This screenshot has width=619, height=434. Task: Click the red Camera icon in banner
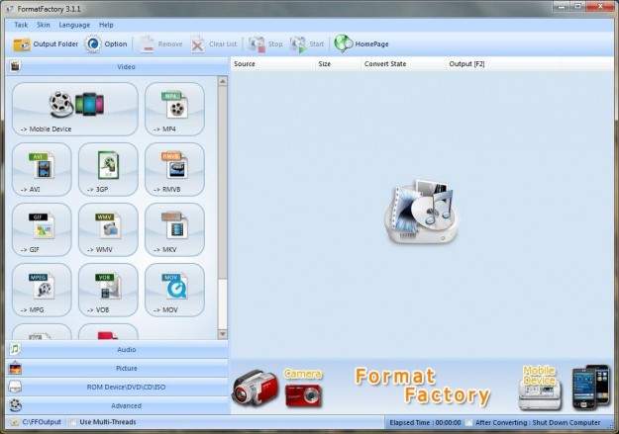pyautogui.click(x=303, y=395)
